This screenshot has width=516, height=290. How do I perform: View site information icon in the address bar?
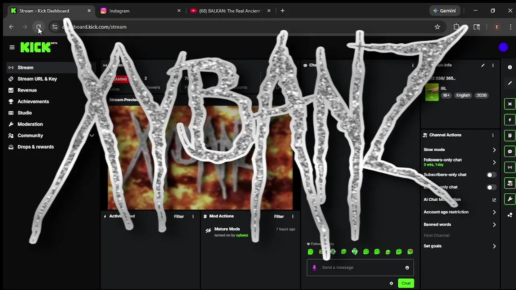tap(54, 27)
